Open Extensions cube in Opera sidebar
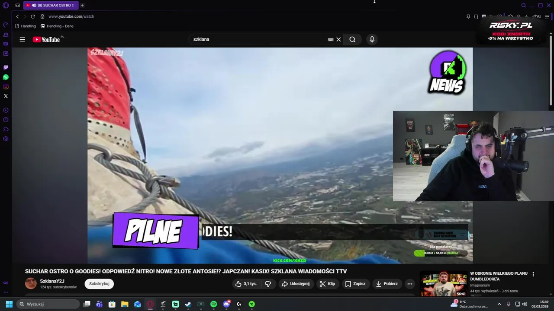Screen dimensions: 554x311 pyautogui.click(x=6, y=129)
